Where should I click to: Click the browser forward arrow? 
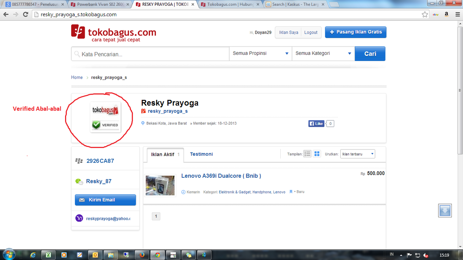click(x=16, y=14)
